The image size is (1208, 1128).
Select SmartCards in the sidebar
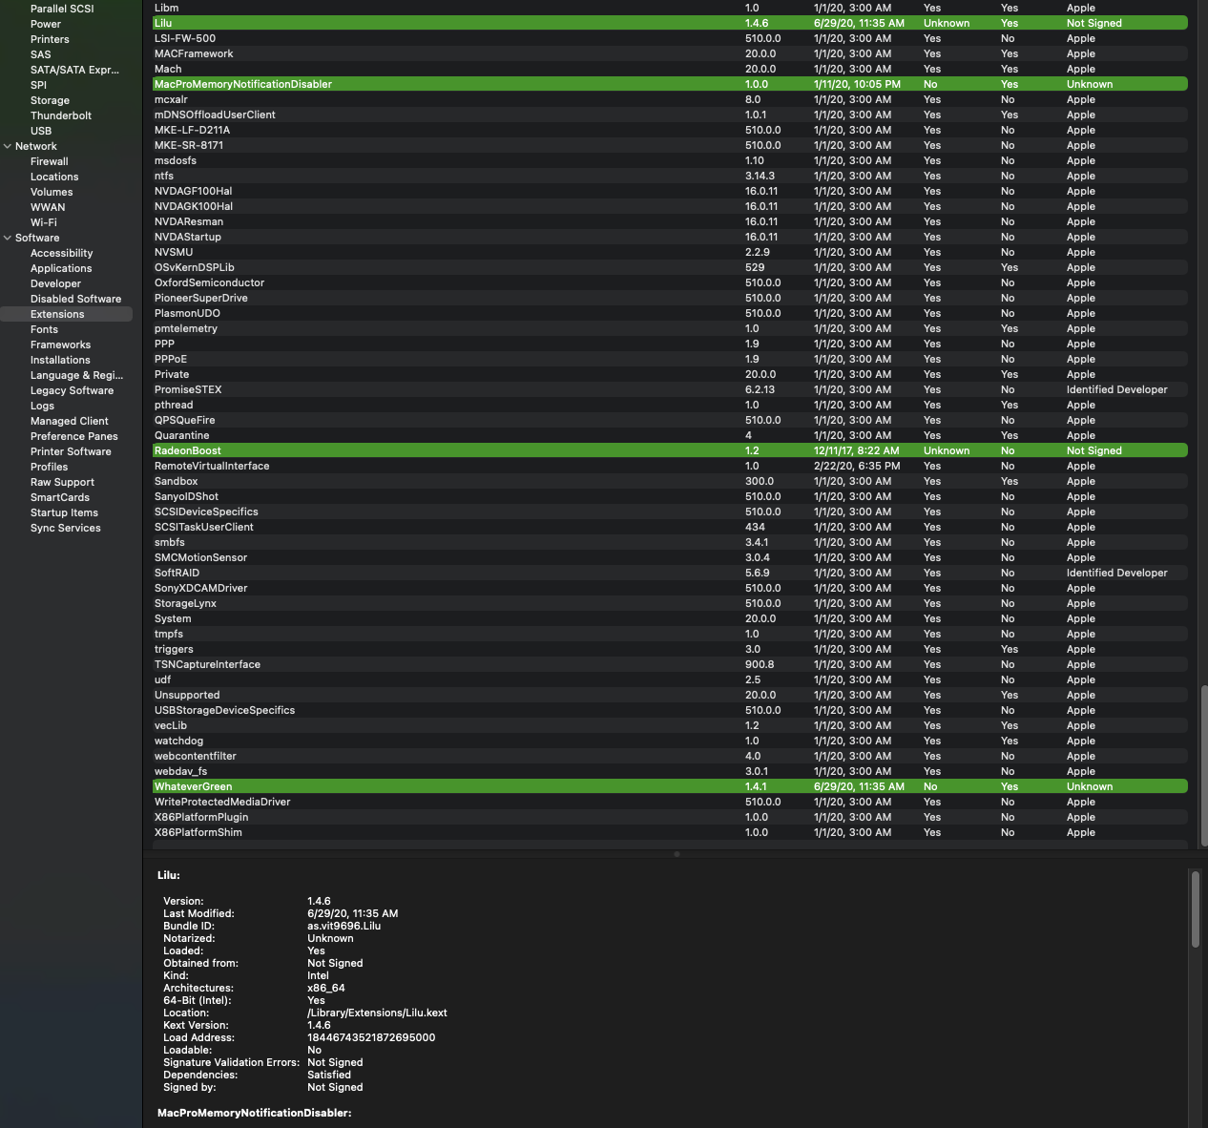[x=59, y=497]
